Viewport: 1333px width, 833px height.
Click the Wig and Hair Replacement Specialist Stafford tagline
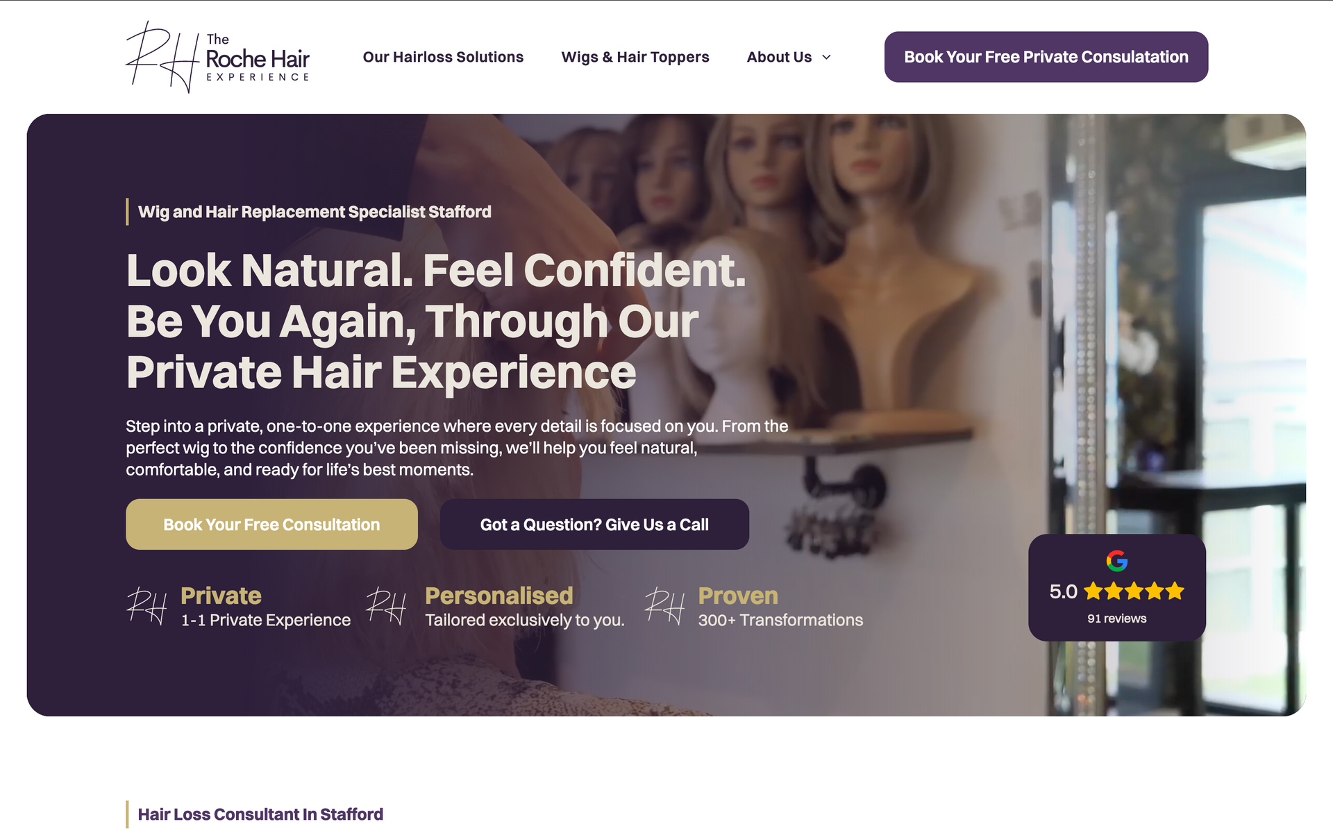click(315, 212)
